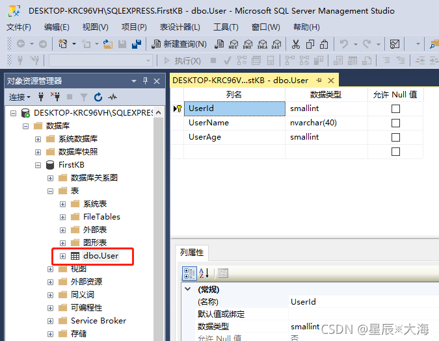Screen dimensions: 439x341
Task: Click the Copy icon in toolbar
Action: (310, 44)
